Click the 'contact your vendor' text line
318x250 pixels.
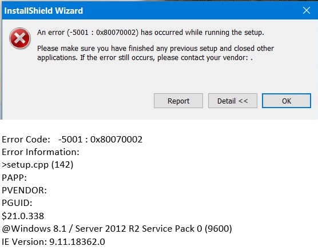pyautogui.click(x=145, y=58)
